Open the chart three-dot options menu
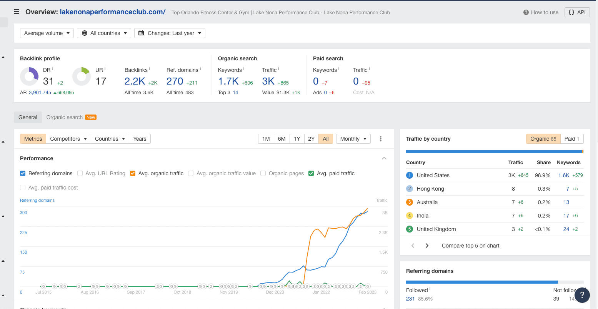The image size is (598, 309). pos(381,139)
